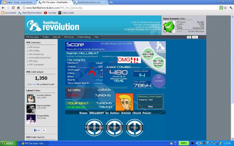The image size is (234, 146).
Task: Open the Video DB menu item
Action: [56, 37]
